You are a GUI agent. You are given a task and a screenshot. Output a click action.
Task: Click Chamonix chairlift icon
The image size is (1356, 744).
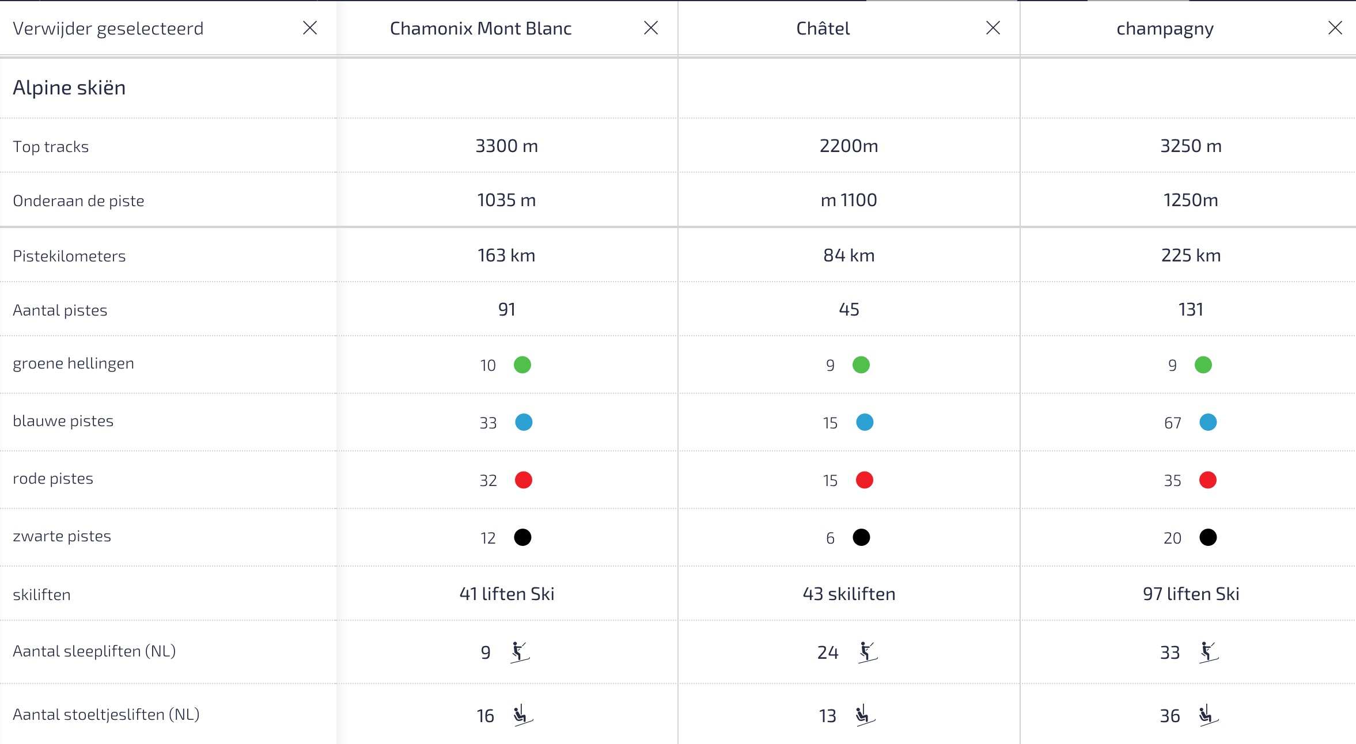pos(522,715)
